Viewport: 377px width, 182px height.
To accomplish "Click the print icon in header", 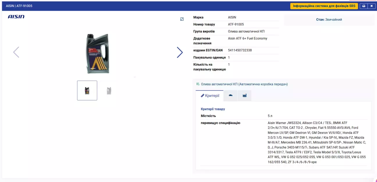I will coord(364,6).
